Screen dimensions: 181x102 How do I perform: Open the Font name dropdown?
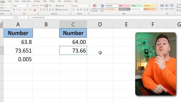[26, 6]
